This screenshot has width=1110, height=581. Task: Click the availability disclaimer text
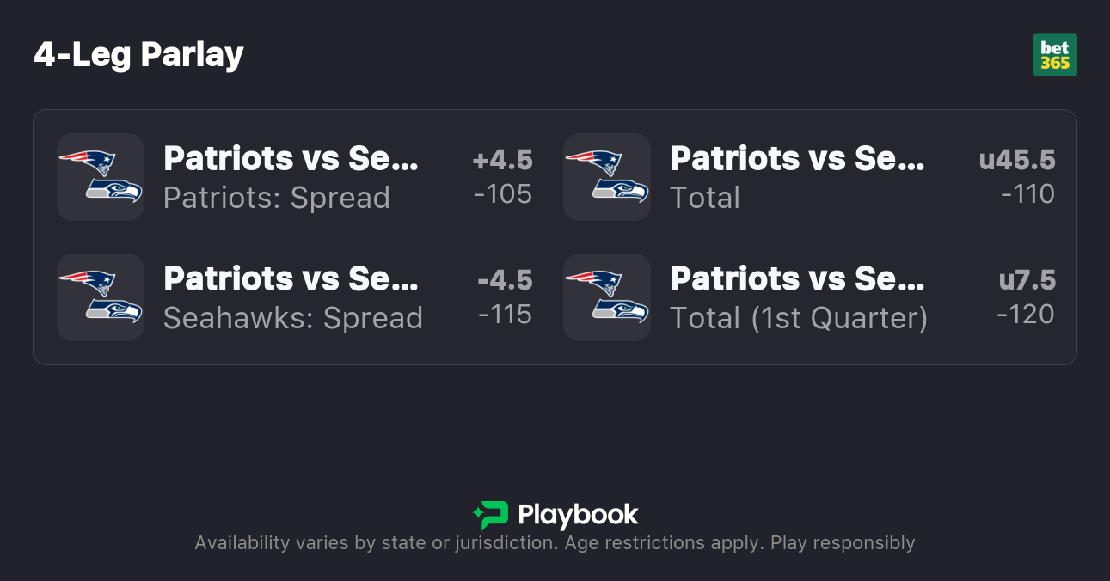(555, 543)
